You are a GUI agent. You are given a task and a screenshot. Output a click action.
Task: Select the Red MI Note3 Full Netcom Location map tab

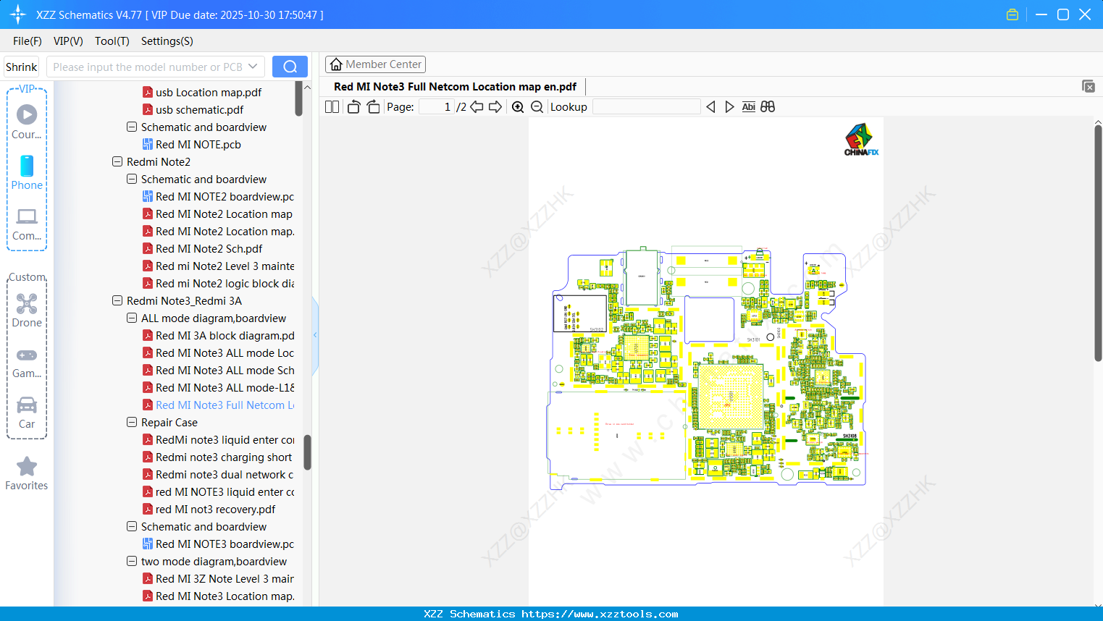tap(455, 87)
